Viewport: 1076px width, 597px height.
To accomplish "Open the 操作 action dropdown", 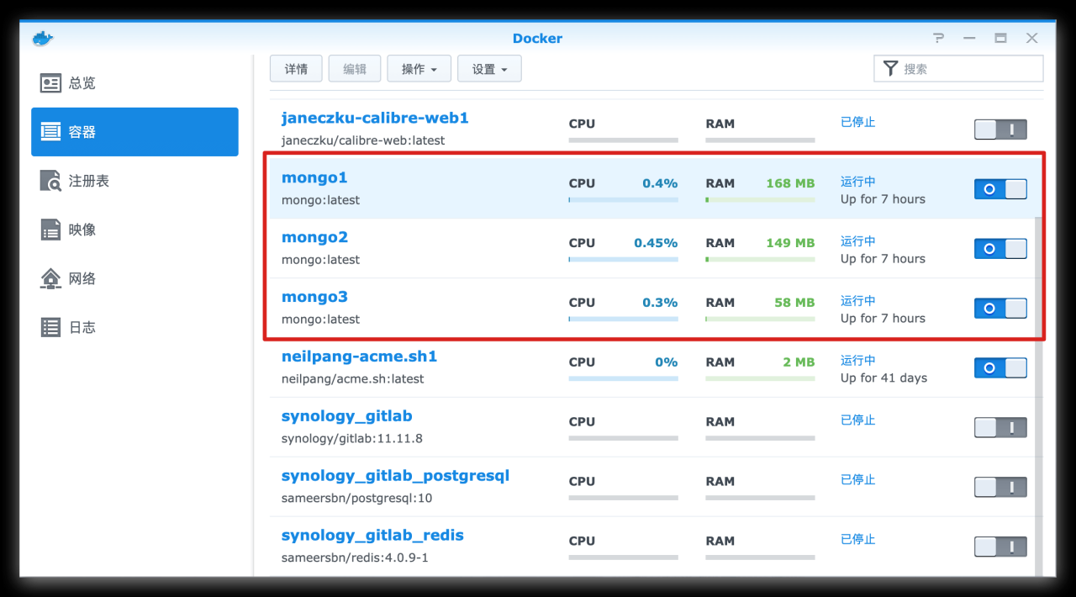I will (419, 69).
